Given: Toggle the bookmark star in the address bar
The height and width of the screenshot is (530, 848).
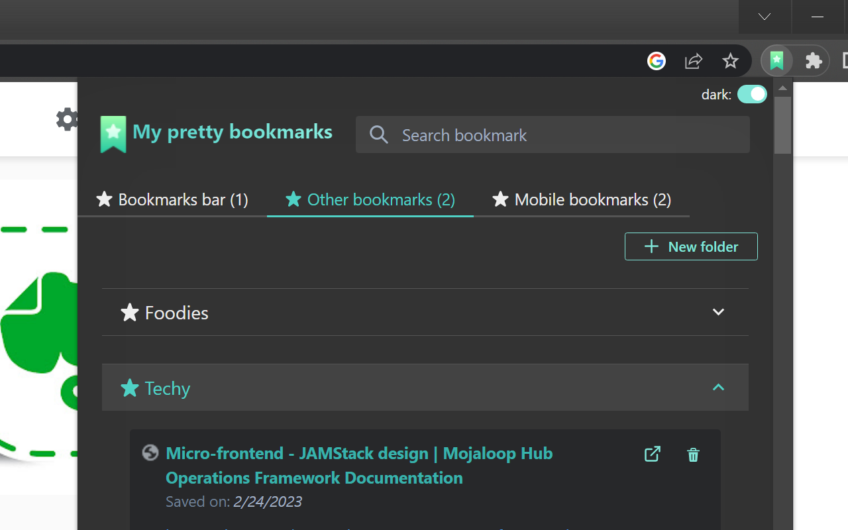Looking at the screenshot, I should pos(731,60).
